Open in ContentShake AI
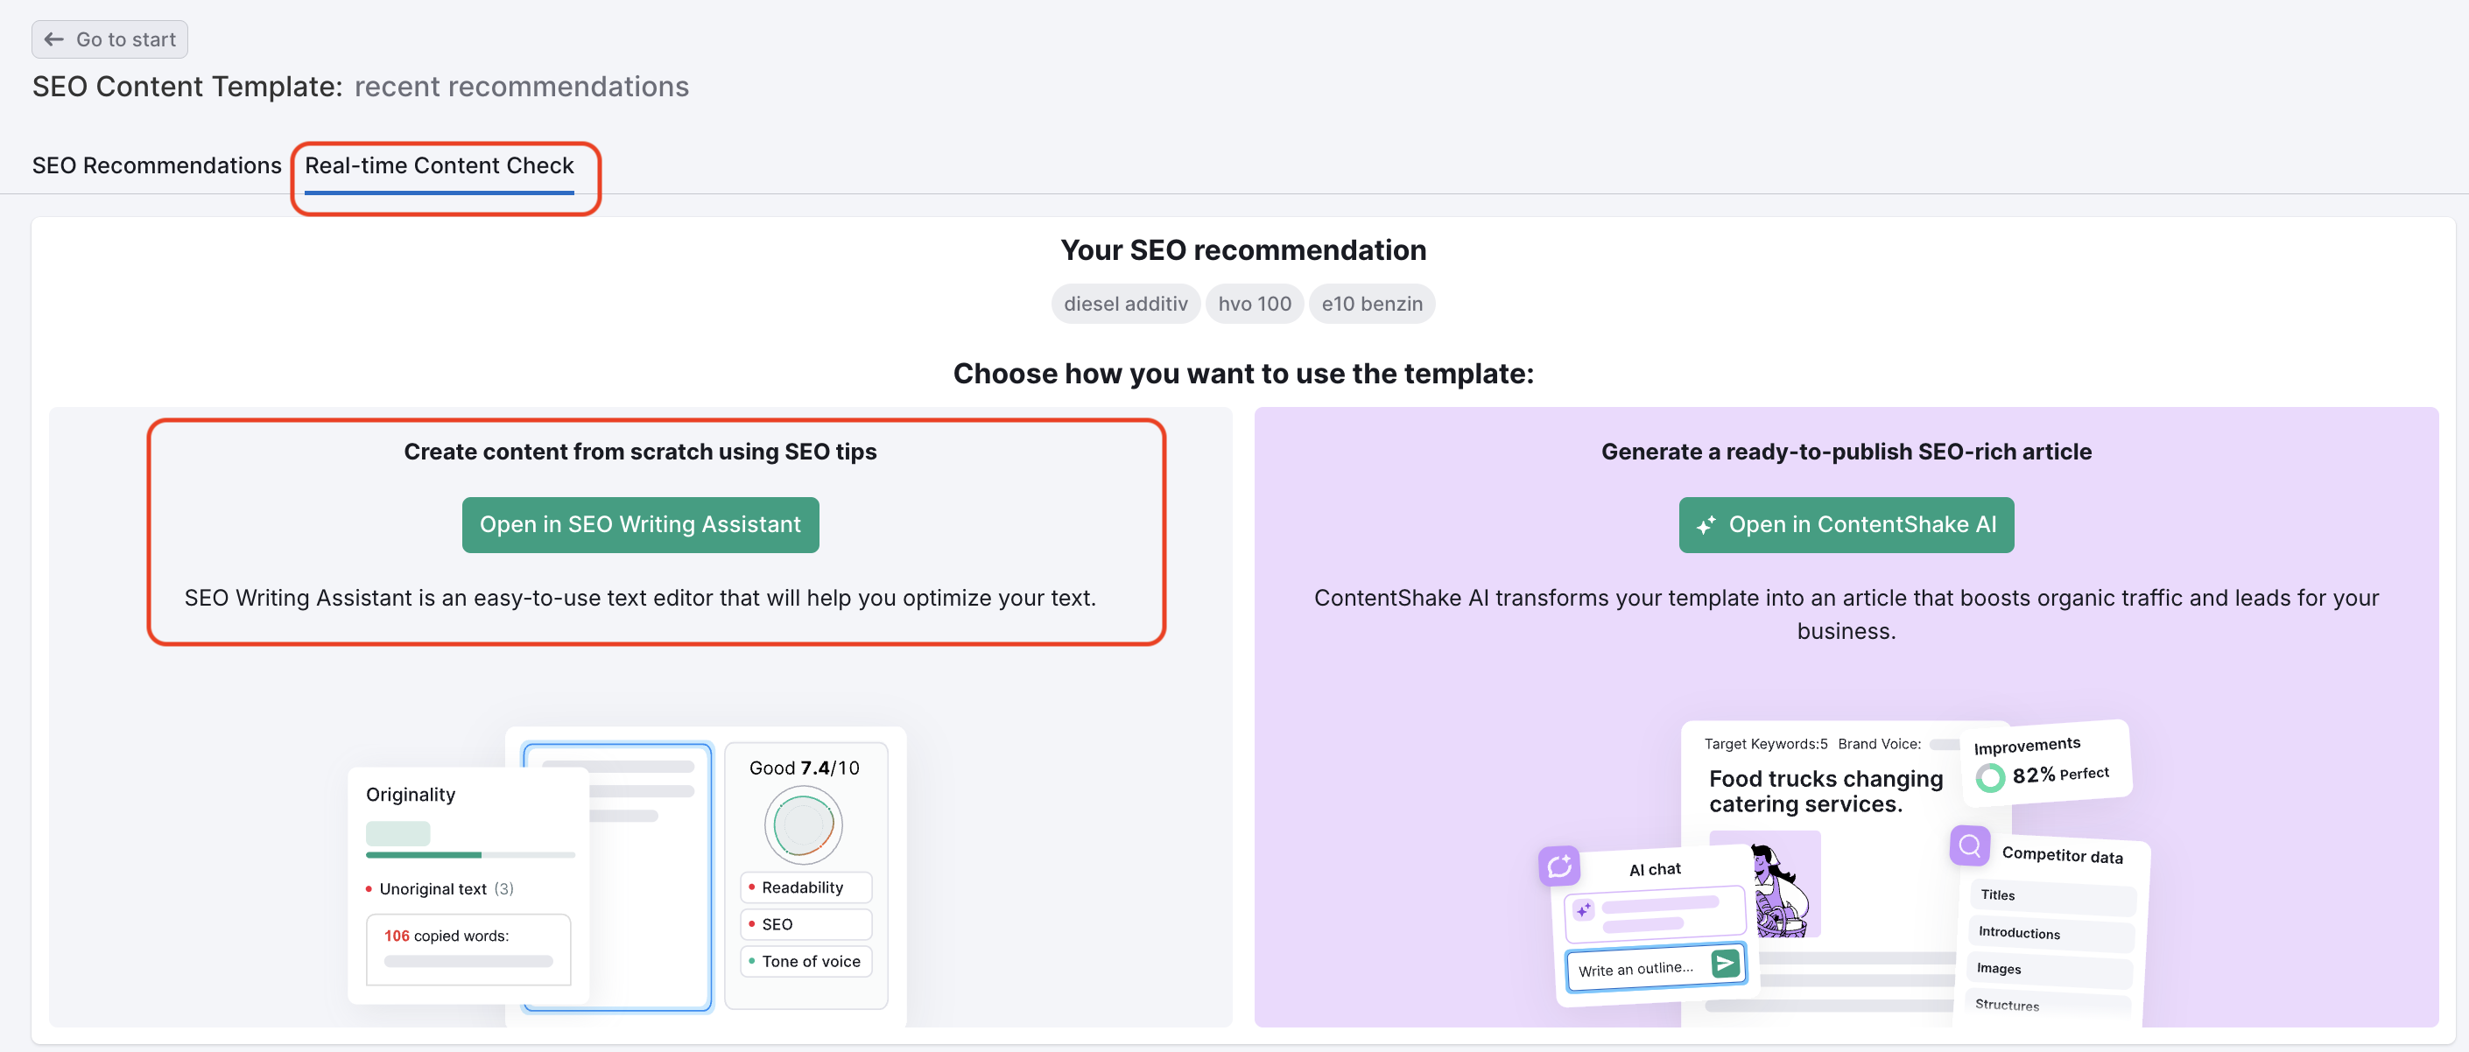 click(1845, 524)
